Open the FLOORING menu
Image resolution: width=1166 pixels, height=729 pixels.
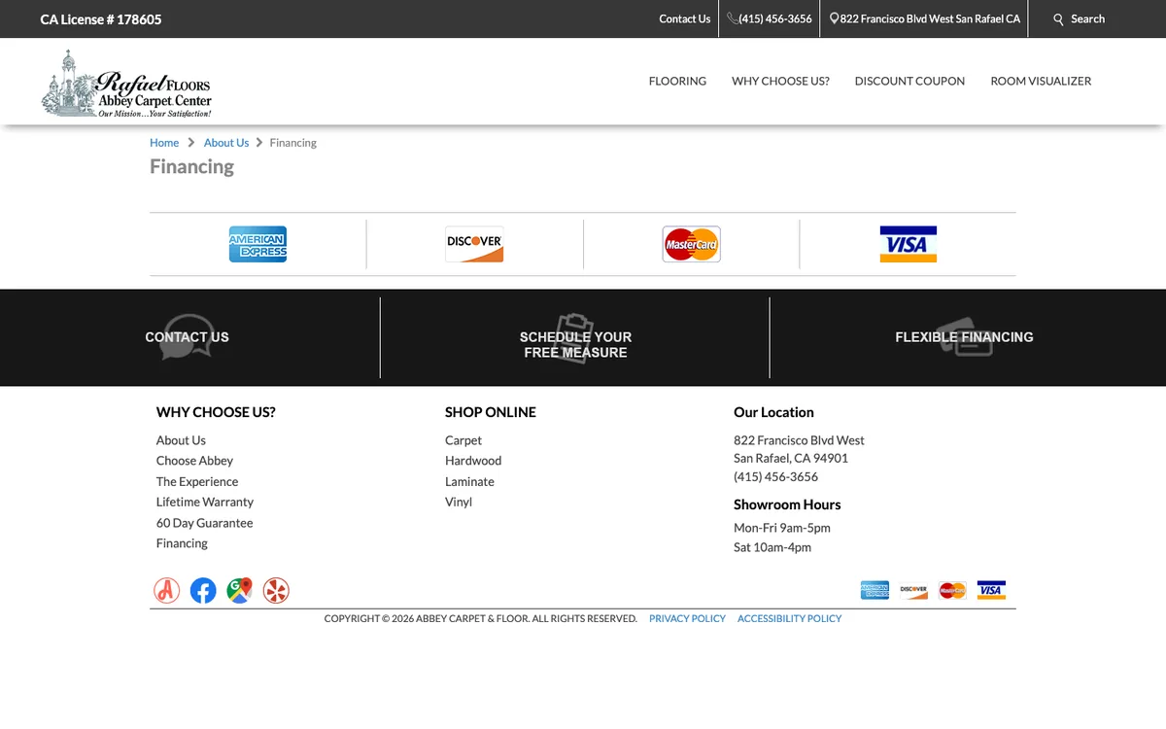tap(677, 82)
